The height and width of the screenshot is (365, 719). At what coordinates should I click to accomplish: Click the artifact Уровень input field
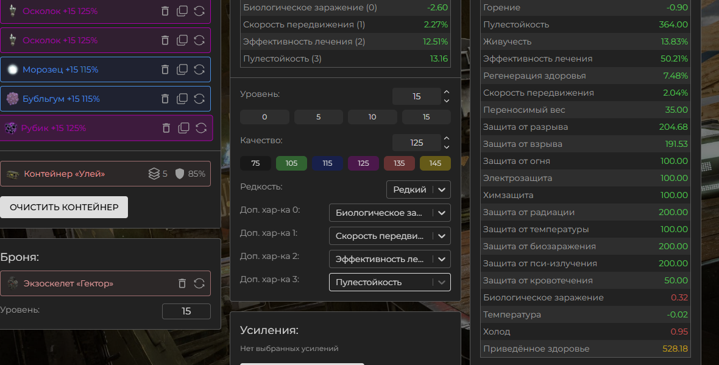[x=416, y=96]
